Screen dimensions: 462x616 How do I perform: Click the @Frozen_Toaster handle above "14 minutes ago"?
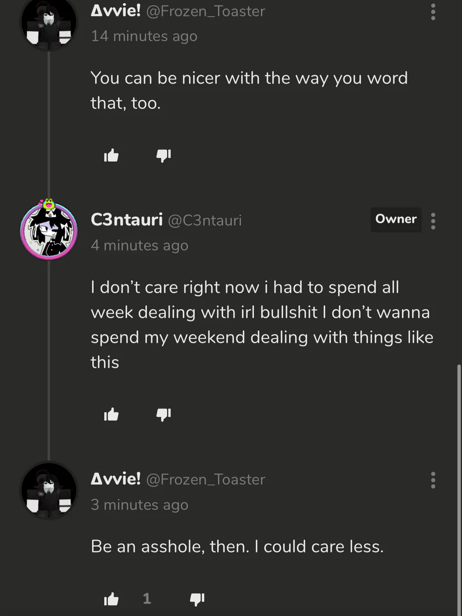click(x=206, y=11)
